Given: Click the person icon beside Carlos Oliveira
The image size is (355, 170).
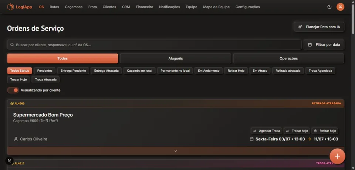Looking at the screenshot, I should click(16, 139).
